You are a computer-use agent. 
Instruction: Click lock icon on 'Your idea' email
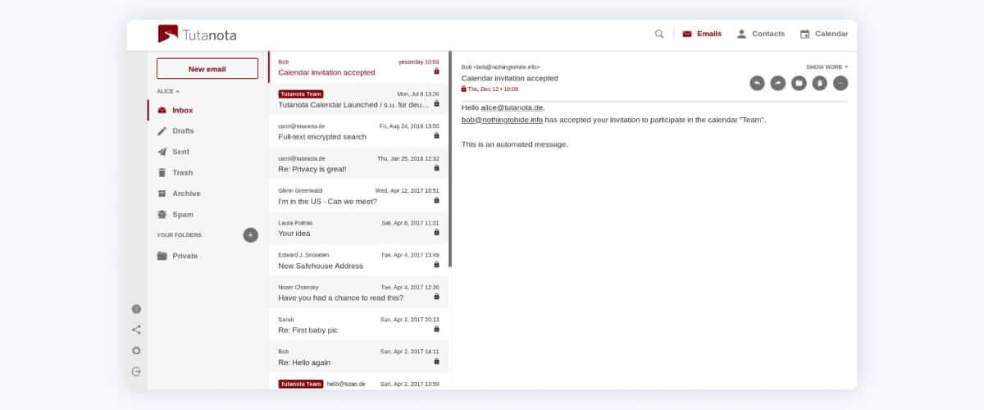coord(436,232)
